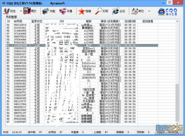Select row with QQ 946121564
This screenshot has width=185, height=136.
point(82,104)
